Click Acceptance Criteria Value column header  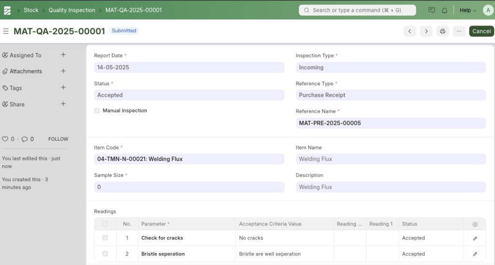pos(284,224)
